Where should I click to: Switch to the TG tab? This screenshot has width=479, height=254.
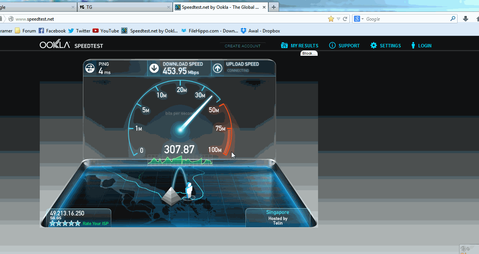pos(124,7)
